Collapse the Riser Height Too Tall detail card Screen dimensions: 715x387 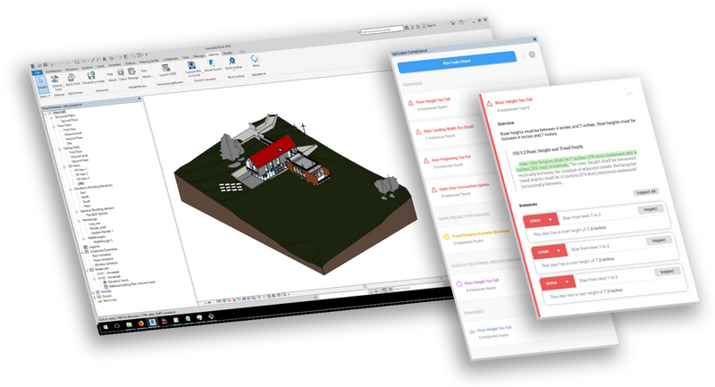click(x=629, y=92)
